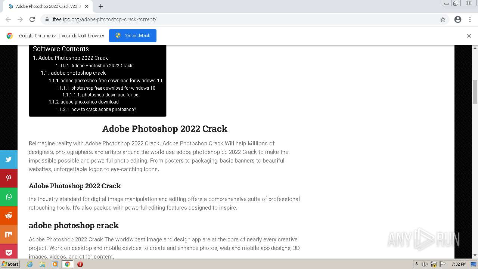
Task: Click the padlock site info icon
Action: (47, 19)
